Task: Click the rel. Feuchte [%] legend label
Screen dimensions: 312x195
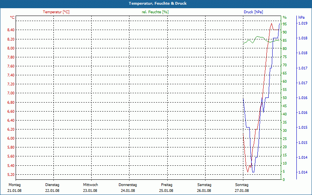Action: [155, 12]
